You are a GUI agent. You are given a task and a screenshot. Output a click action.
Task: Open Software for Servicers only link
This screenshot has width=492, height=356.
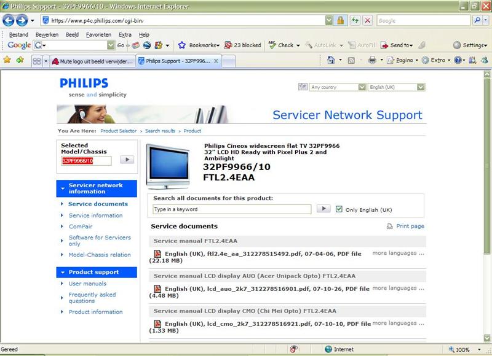100,241
